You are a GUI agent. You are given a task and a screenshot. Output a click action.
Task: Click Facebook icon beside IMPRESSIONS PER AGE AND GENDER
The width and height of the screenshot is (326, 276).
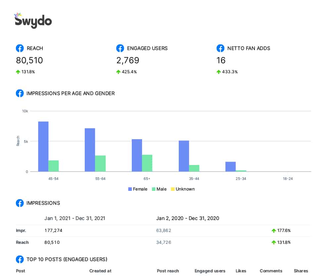click(20, 93)
